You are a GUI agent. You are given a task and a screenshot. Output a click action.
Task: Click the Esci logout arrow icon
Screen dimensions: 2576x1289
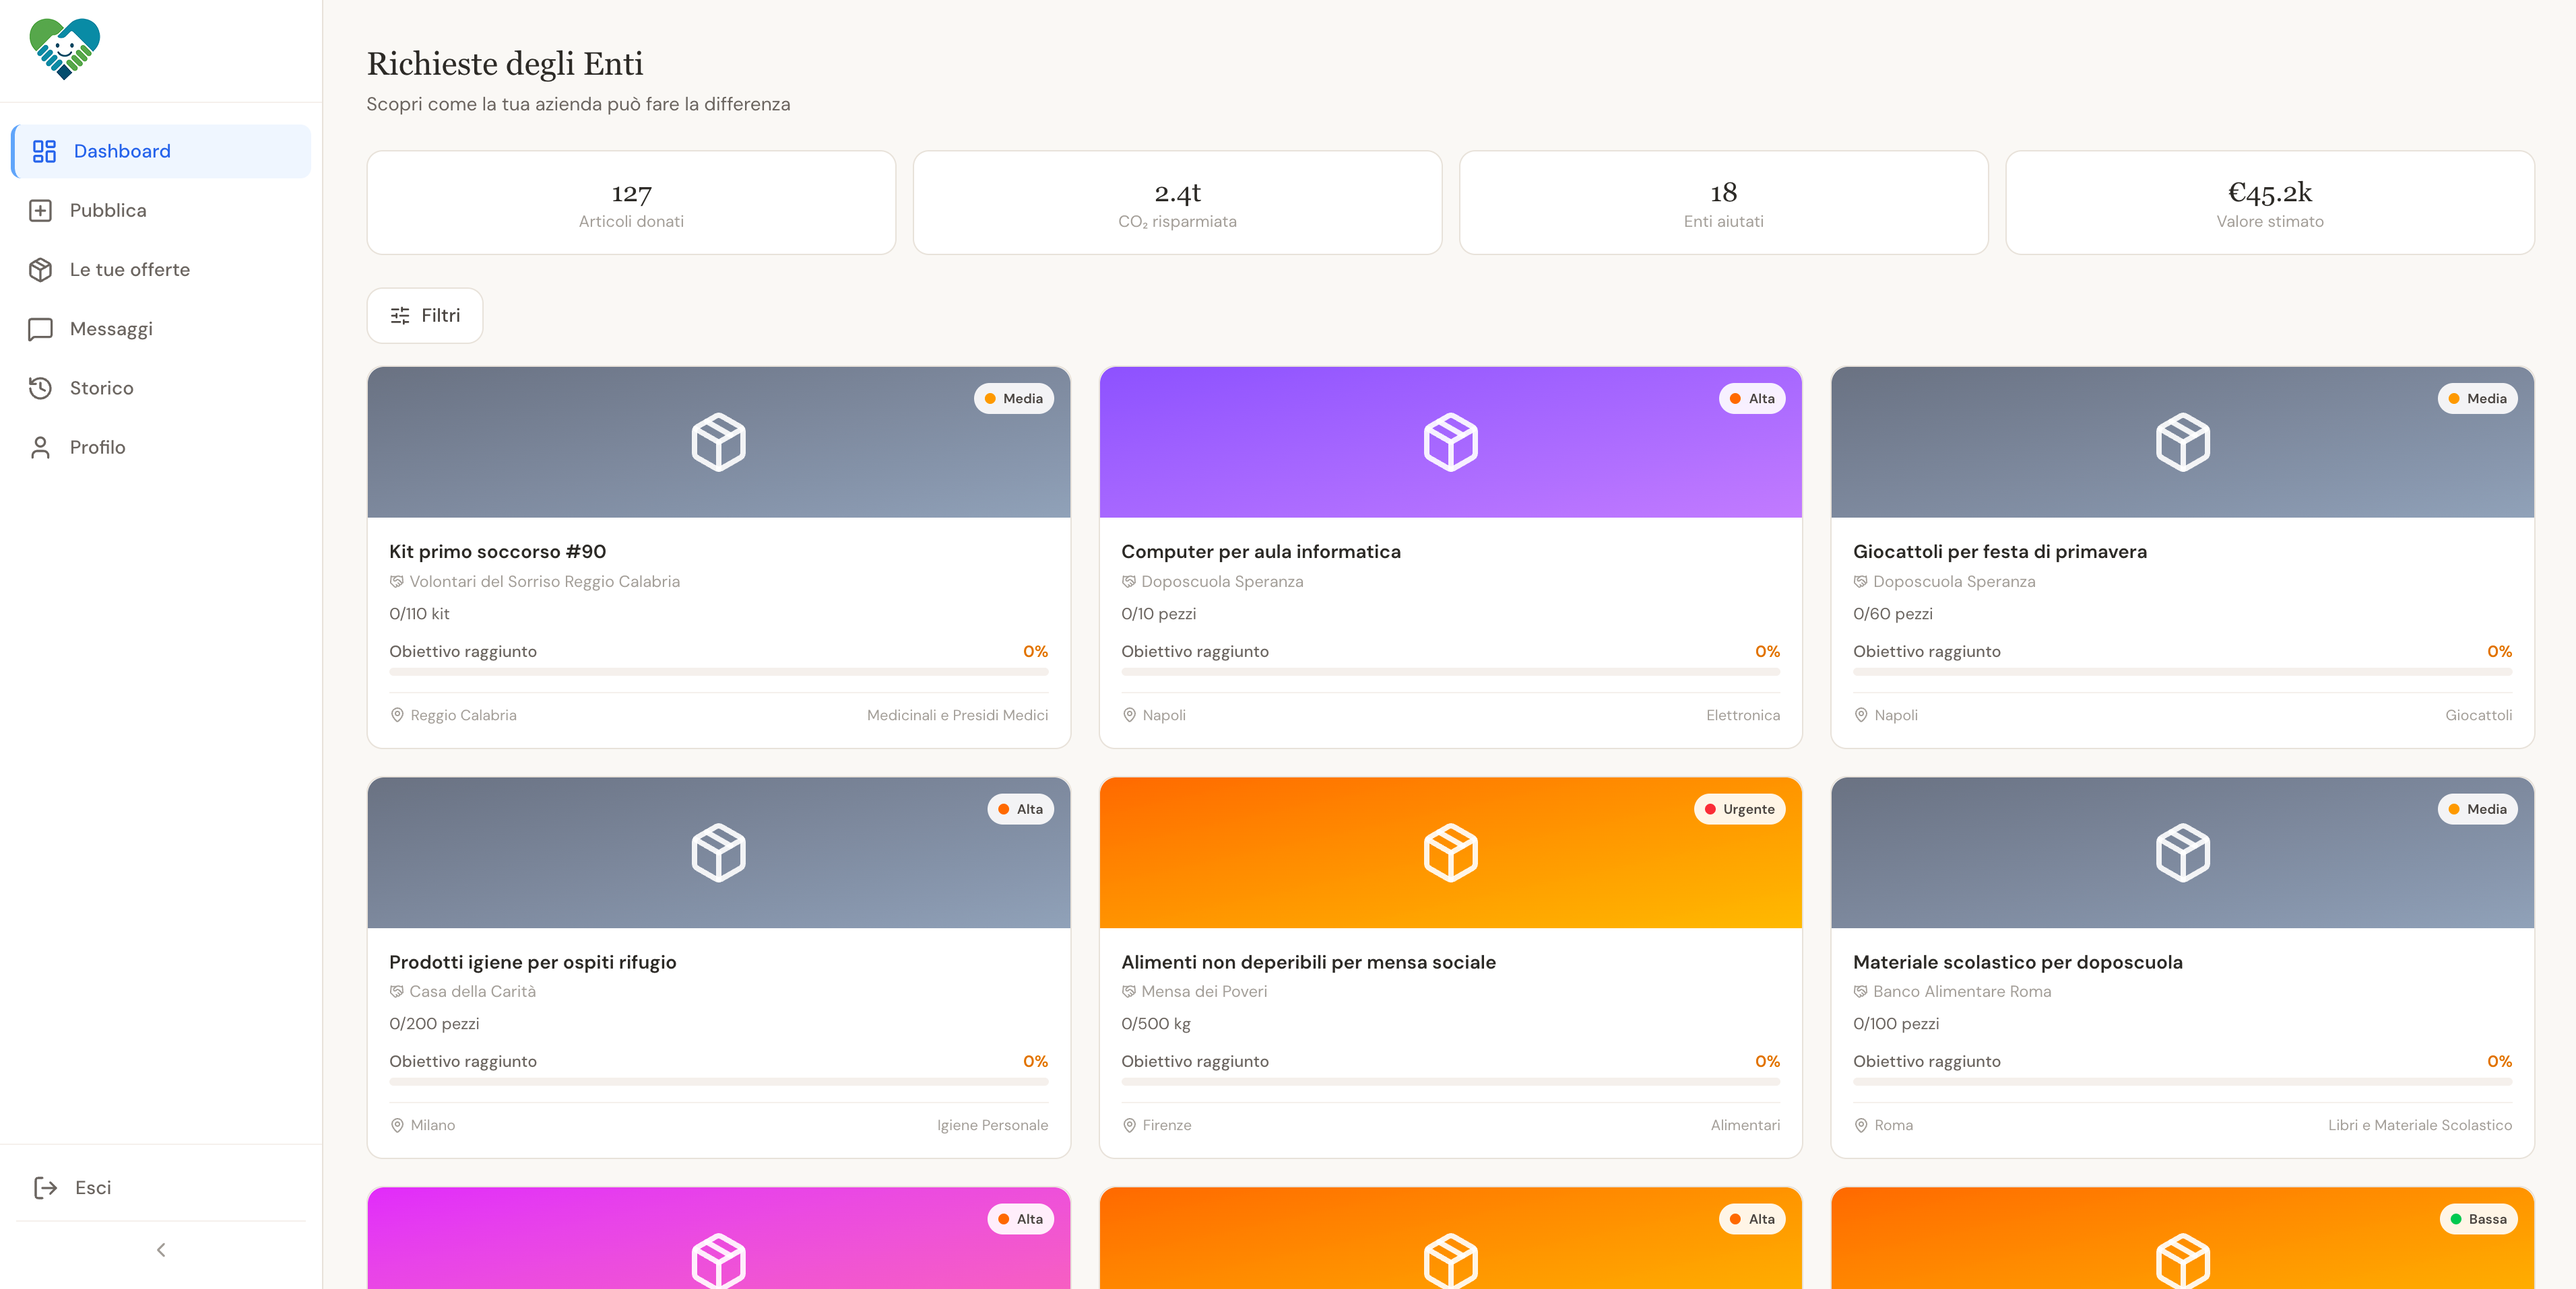pos(45,1187)
